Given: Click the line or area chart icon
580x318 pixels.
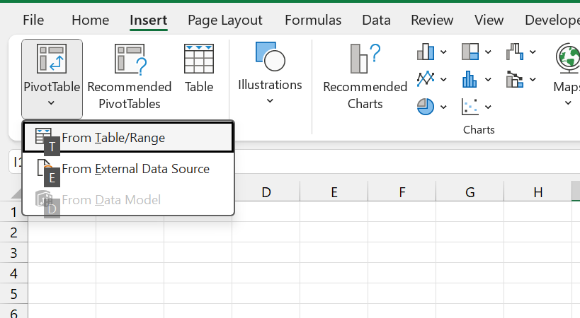Looking at the screenshot, I should coord(426,78).
